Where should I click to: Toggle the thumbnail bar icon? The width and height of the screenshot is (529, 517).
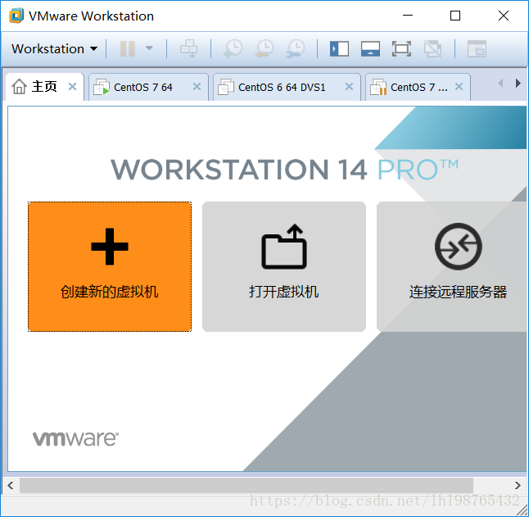[x=370, y=49]
